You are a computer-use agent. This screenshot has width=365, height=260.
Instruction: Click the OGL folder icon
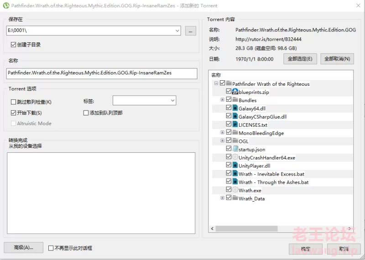pos(235,140)
